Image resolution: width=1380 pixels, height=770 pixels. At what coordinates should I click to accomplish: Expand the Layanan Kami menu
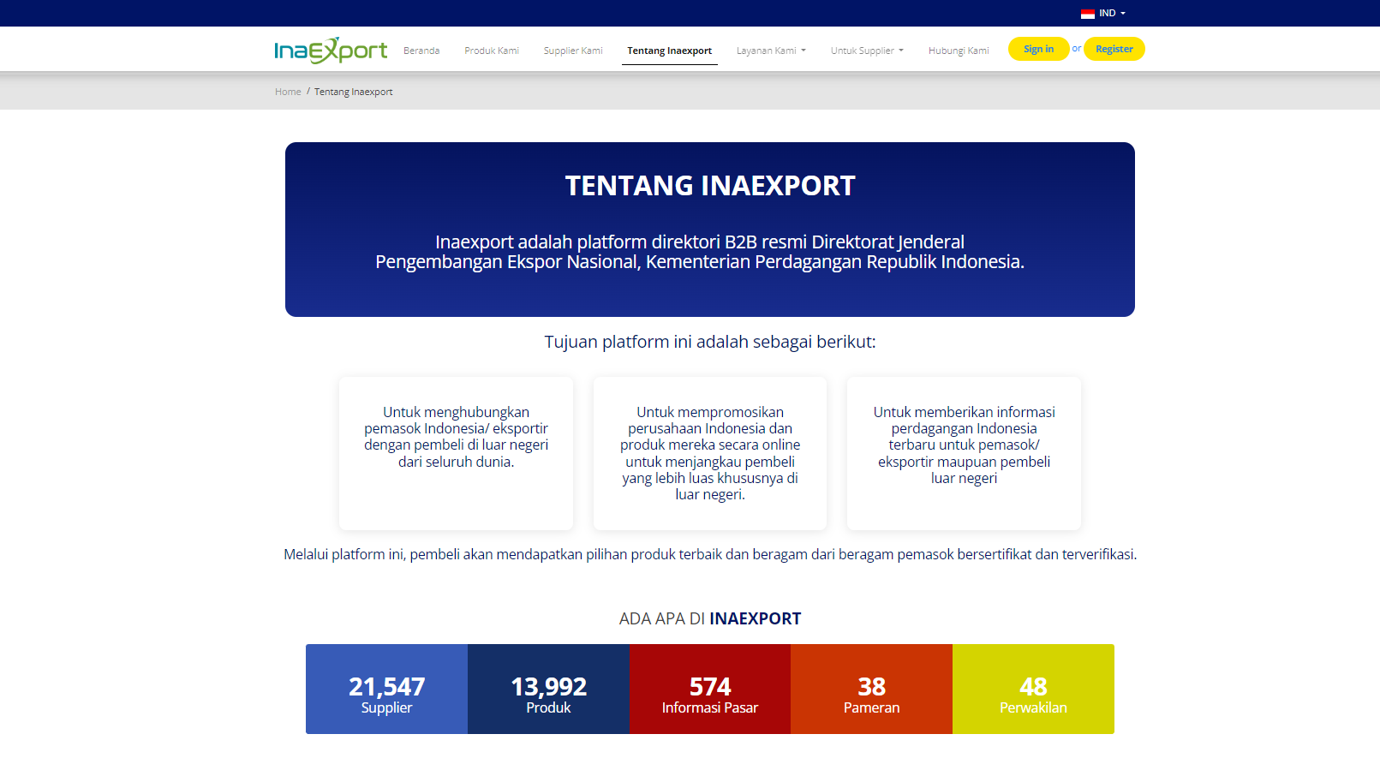click(x=771, y=51)
